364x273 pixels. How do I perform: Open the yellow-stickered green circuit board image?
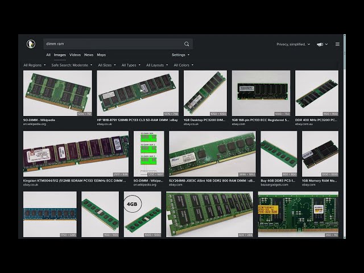point(298,214)
